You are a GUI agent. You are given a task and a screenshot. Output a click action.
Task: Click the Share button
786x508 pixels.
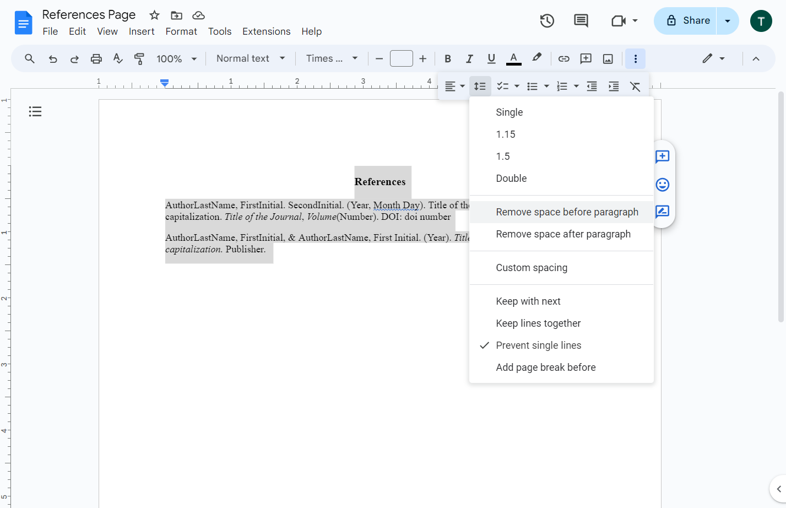pyautogui.click(x=686, y=21)
